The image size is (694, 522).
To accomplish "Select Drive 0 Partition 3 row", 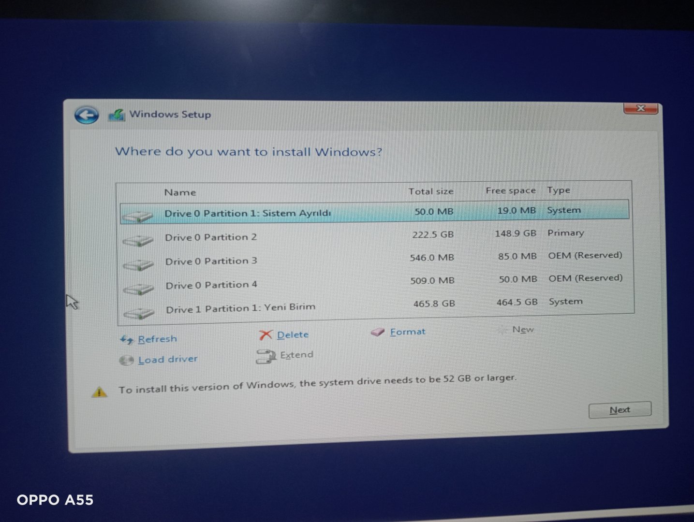I will tap(376, 259).
